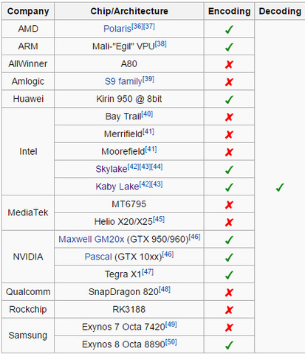Image resolution: width=305 pixels, height=354 pixels.
Task: Click the encoding checkmark in the Kaby Lake row
Action: tap(229, 187)
